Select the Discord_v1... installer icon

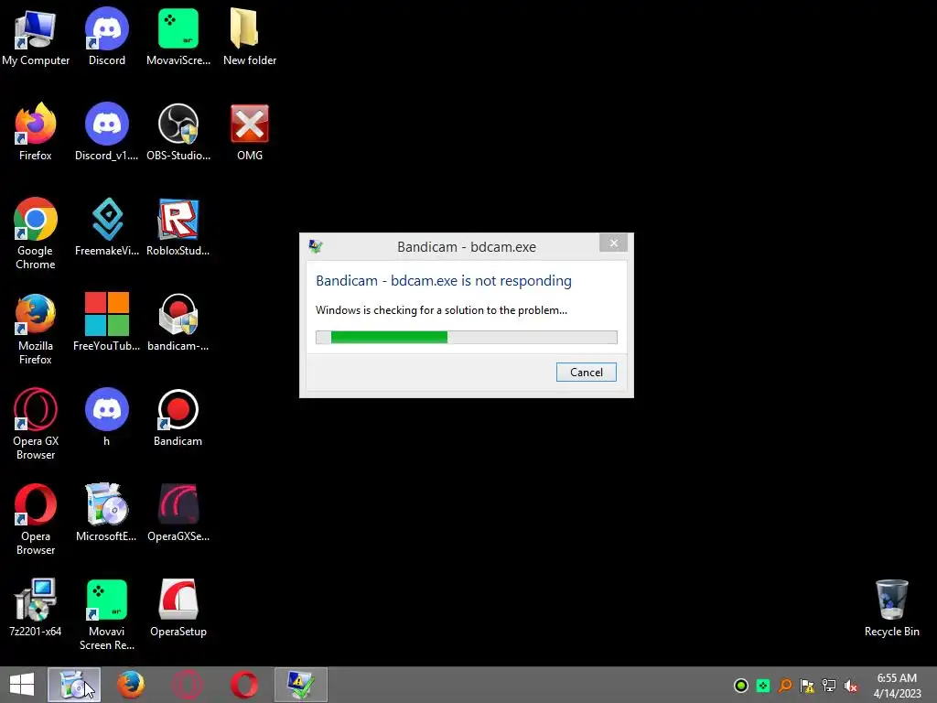[x=106, y=132]
